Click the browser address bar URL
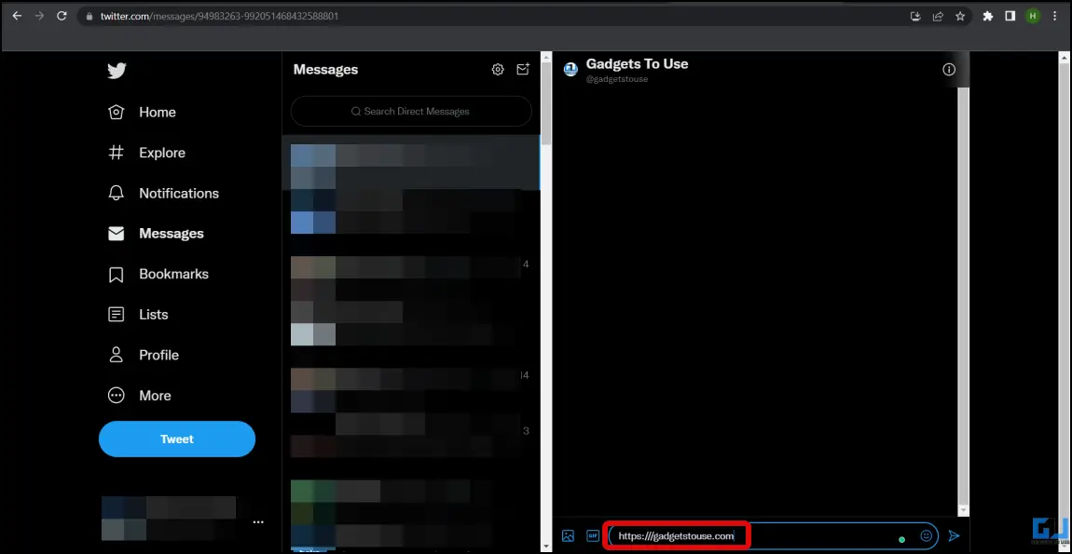Image resolution: width=1072 pixels, height=554 pixels. coord(219,17)
